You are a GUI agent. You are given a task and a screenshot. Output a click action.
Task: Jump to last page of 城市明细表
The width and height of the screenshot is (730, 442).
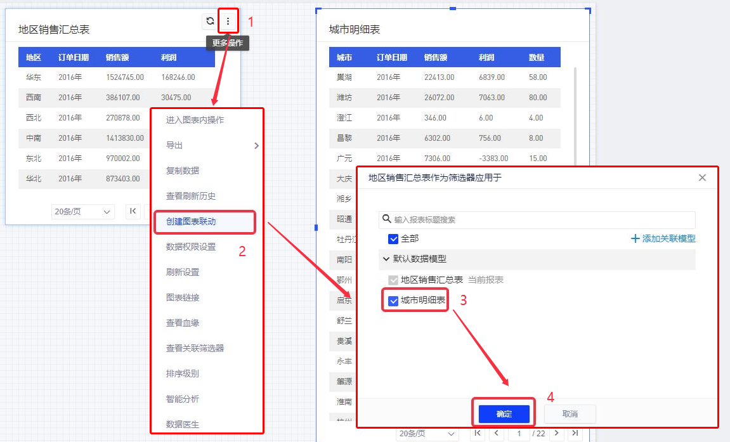[x=575, y=433]
